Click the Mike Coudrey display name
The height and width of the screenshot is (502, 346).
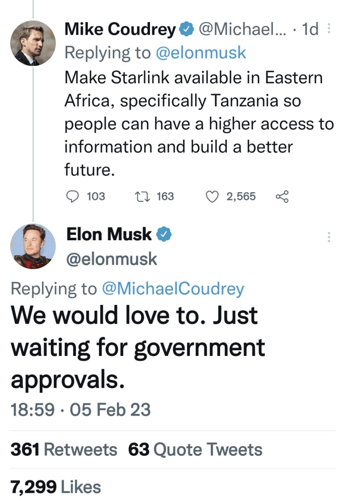120,30
